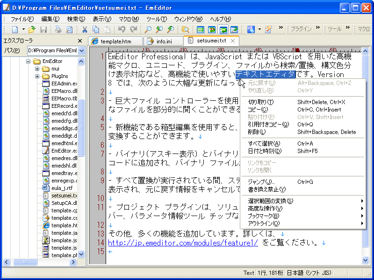Open the マクロ(M) menu

tap(129, 19)
